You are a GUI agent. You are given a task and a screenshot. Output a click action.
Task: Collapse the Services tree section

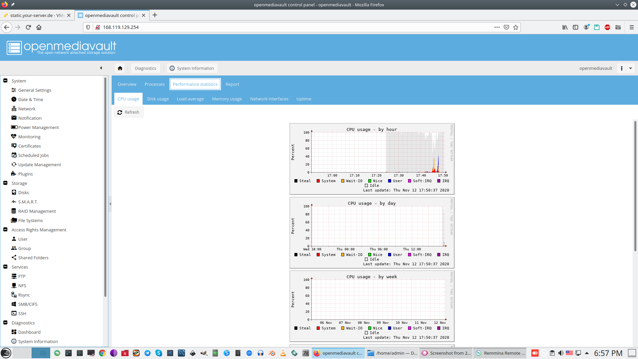[x=5, y=267]
